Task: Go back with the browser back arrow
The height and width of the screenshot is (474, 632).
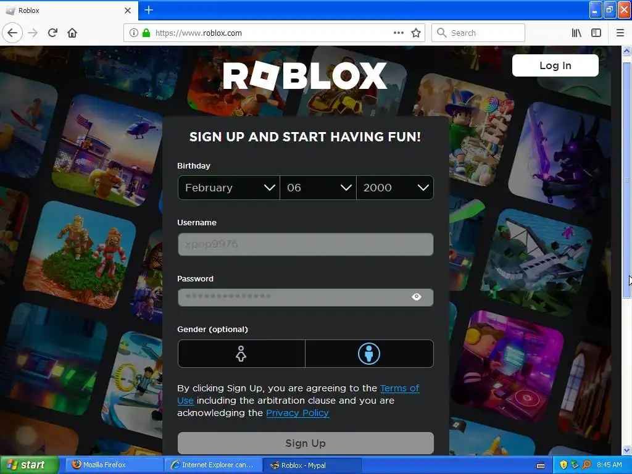Action: pos(12,33)
